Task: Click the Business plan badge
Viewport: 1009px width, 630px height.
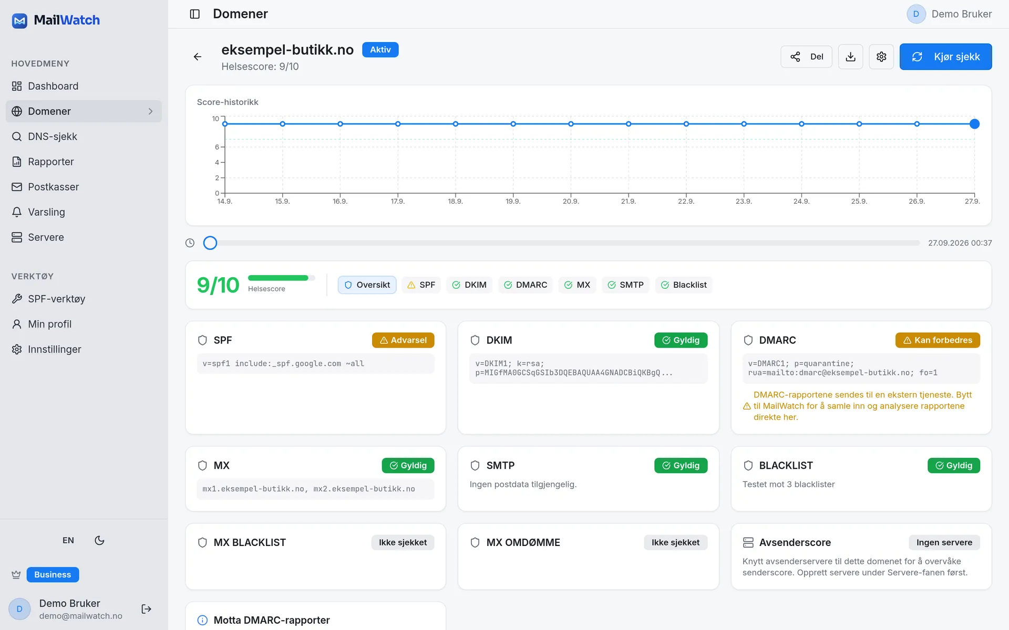Action: pyautogui.click(x=53, y=575)
